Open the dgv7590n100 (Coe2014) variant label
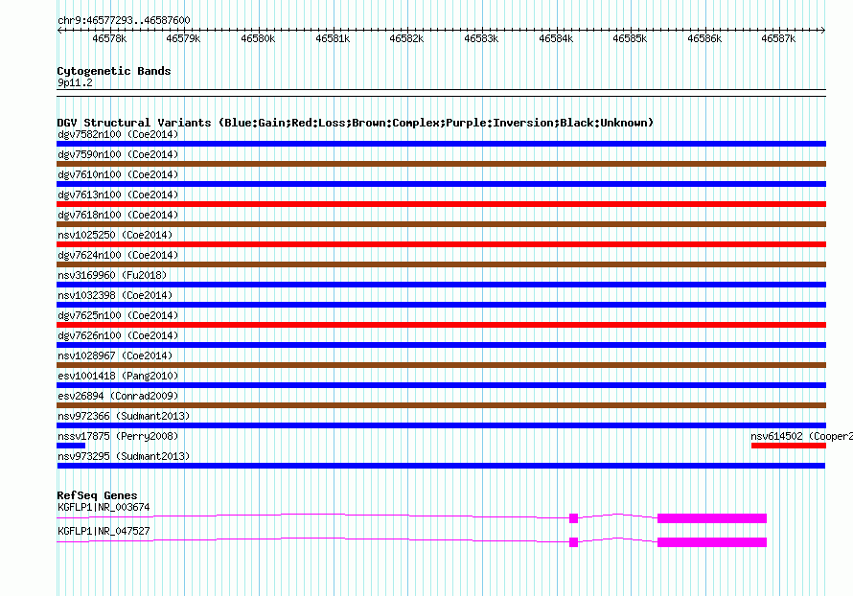This screenshot has width=853, height=596. coord(118,154)
